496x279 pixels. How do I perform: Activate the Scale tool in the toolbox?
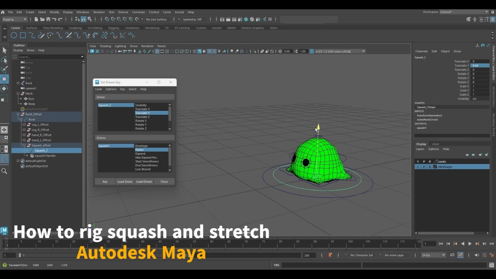pos(4,99)
